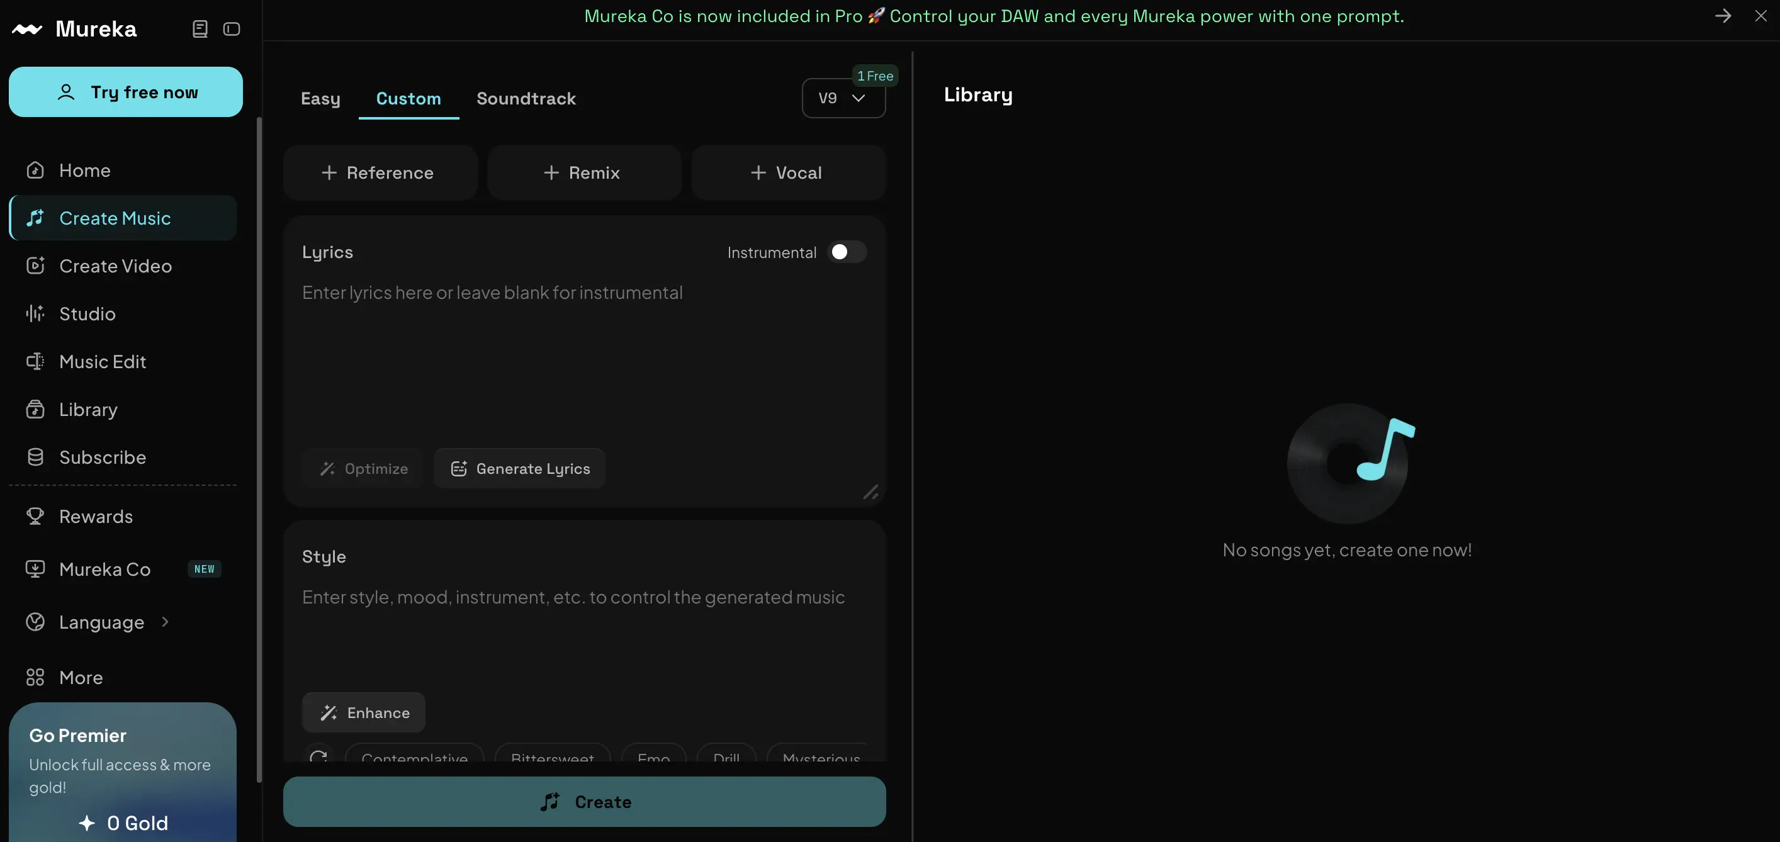Click the refresh style tags icon

point(318,756)
